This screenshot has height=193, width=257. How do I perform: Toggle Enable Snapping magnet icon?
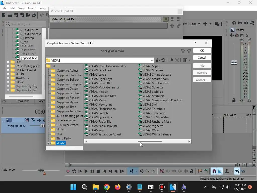(x=214, y=171)
